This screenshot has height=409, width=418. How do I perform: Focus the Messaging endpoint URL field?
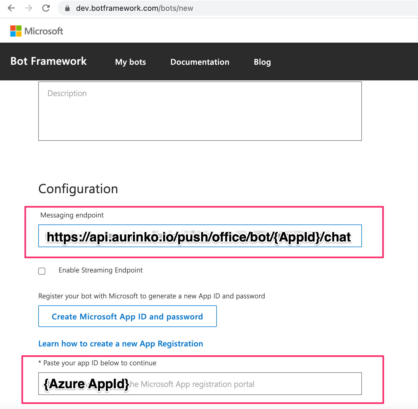click(x=200, y=236)
